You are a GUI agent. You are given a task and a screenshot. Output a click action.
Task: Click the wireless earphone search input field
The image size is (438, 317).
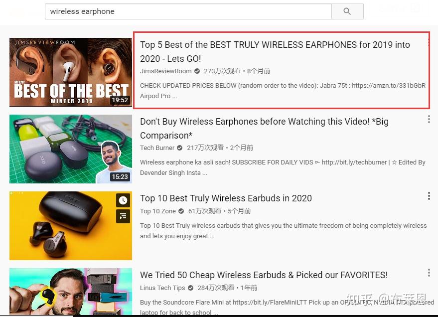point(188,11)
